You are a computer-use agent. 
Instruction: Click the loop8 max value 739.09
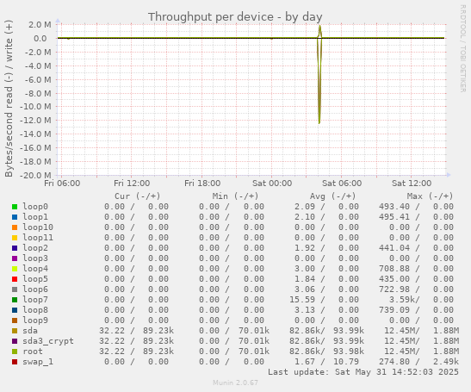click(394, 310)
